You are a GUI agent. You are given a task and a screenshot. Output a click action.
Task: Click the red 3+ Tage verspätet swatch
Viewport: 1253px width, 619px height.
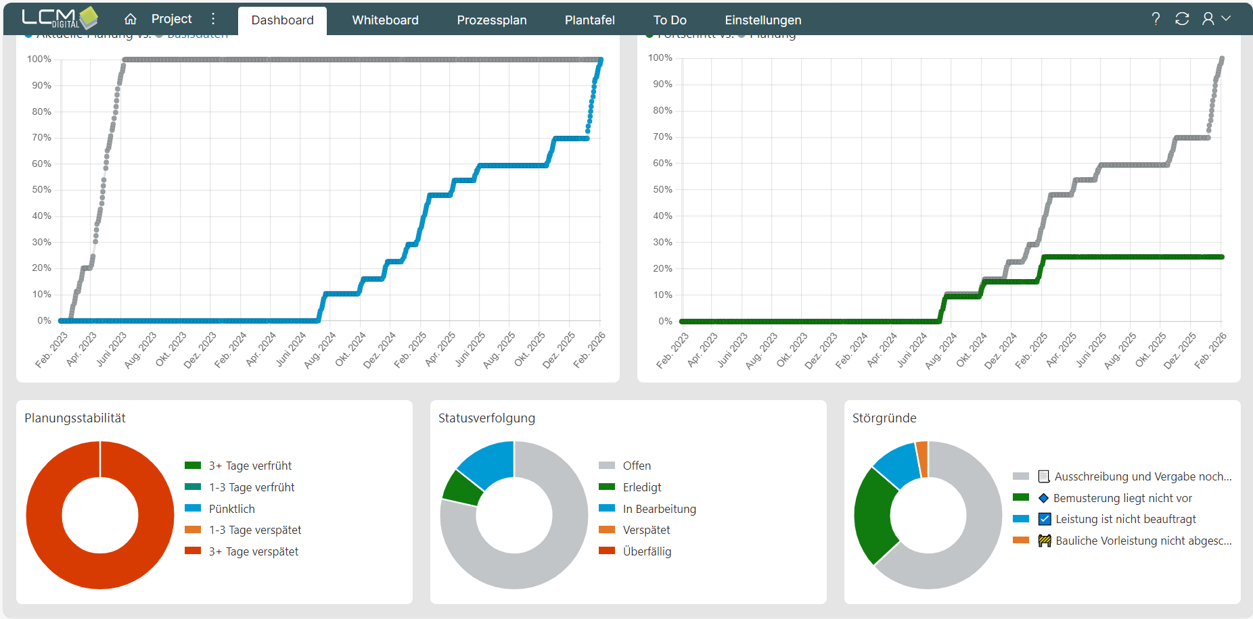(193, 551)
